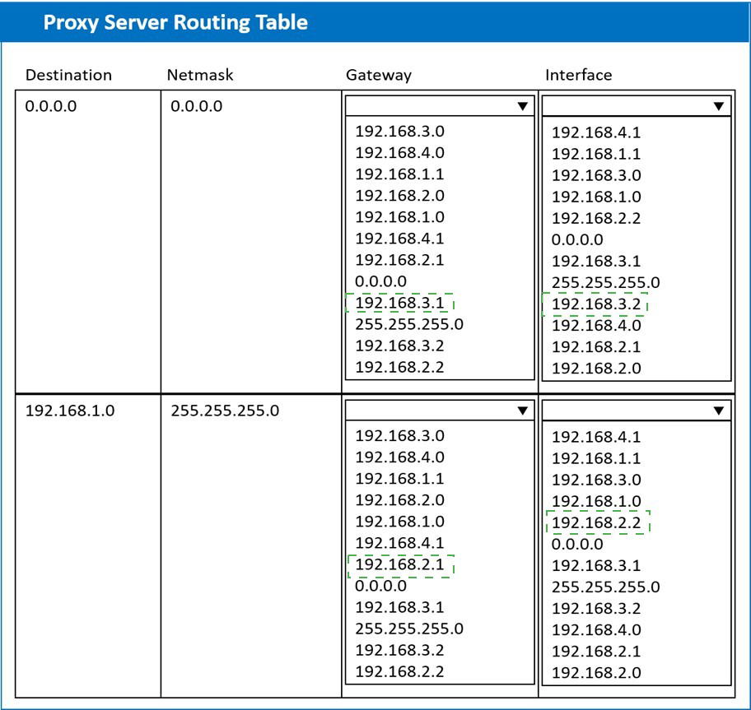Choose highlighted 192.168.2.1 in second row Gateway list

coord(399,565)
